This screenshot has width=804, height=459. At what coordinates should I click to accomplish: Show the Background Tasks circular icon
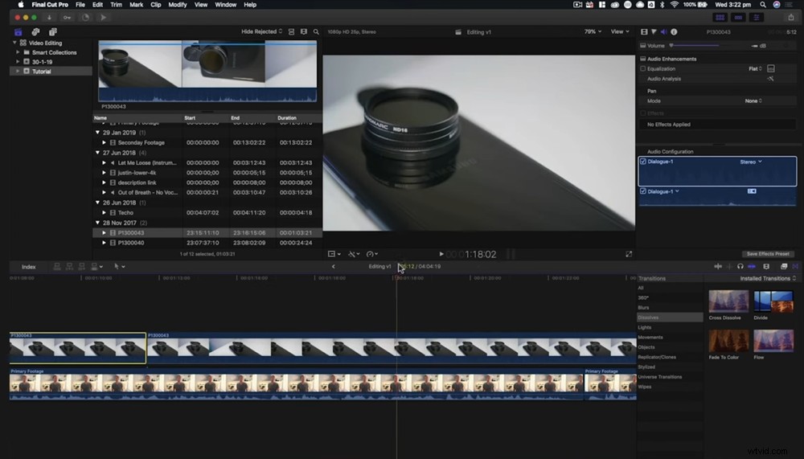click(x=85, y=18)
